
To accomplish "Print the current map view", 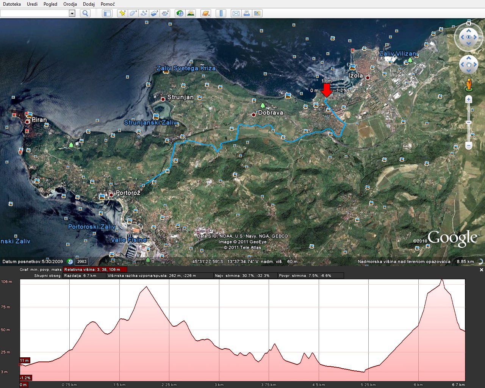I will pos(247,13).
